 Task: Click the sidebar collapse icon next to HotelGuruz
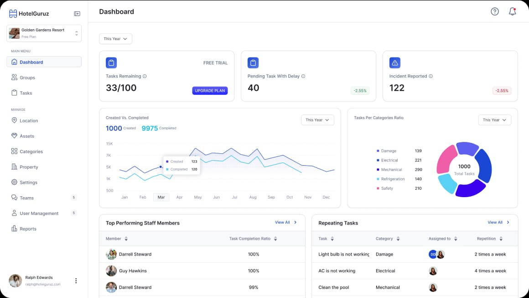click(77, 13)
